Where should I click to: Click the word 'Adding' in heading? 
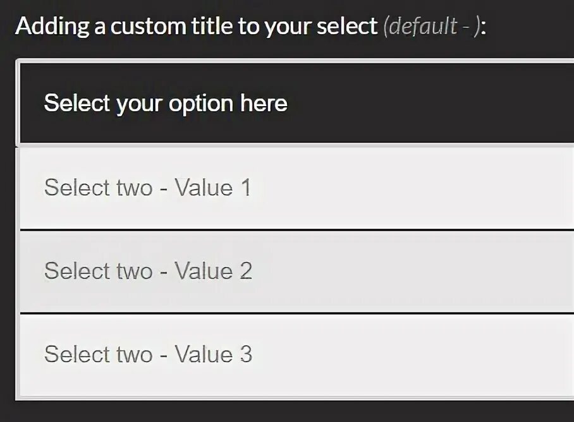tap(52, 27)
